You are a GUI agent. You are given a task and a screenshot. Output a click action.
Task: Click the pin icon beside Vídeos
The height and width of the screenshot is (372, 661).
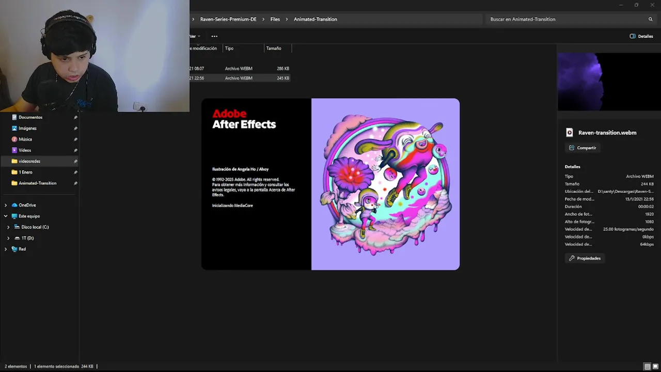tap(75, 150)
